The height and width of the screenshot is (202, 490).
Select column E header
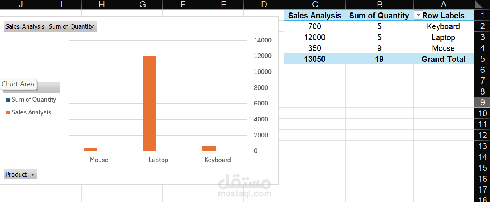click(x=224, y=5)
